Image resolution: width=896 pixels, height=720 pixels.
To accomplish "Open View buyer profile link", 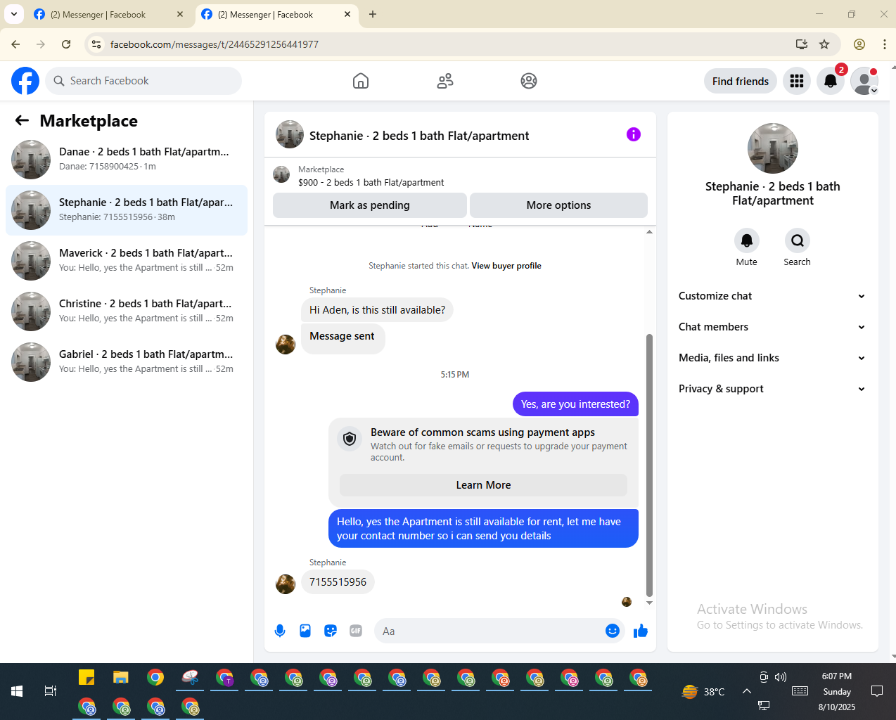I will (x=506, y=266).
